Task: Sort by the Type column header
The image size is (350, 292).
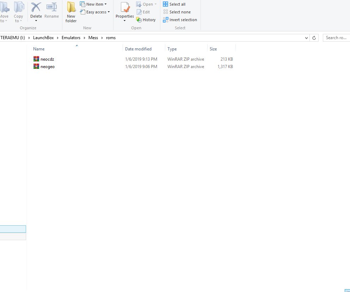Action: [172, 49]
